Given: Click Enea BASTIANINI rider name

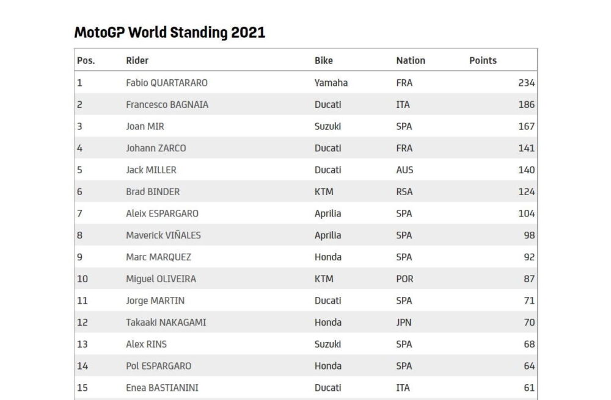Looking at the screenshot, I should point(162,388).
